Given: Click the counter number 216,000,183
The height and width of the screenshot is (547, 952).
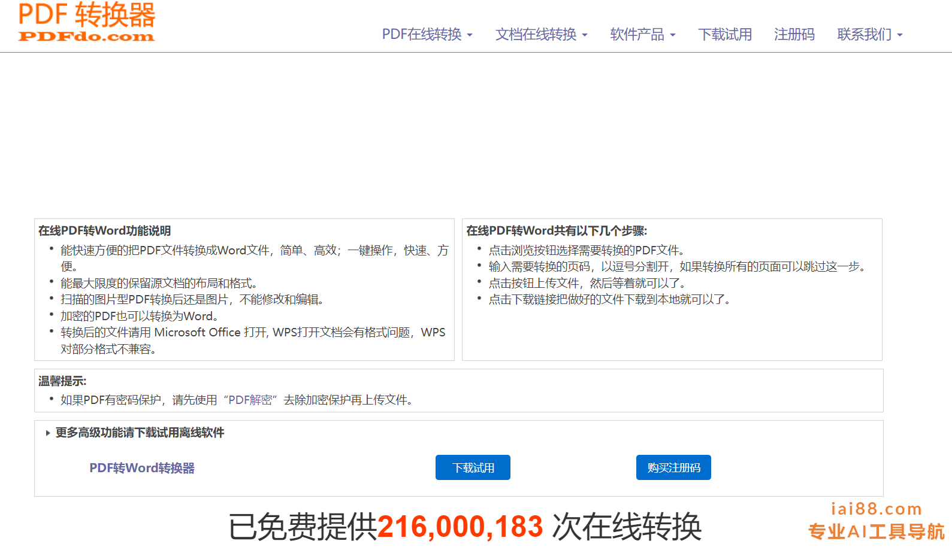Looking at the screenshot, I should [460, 527].
